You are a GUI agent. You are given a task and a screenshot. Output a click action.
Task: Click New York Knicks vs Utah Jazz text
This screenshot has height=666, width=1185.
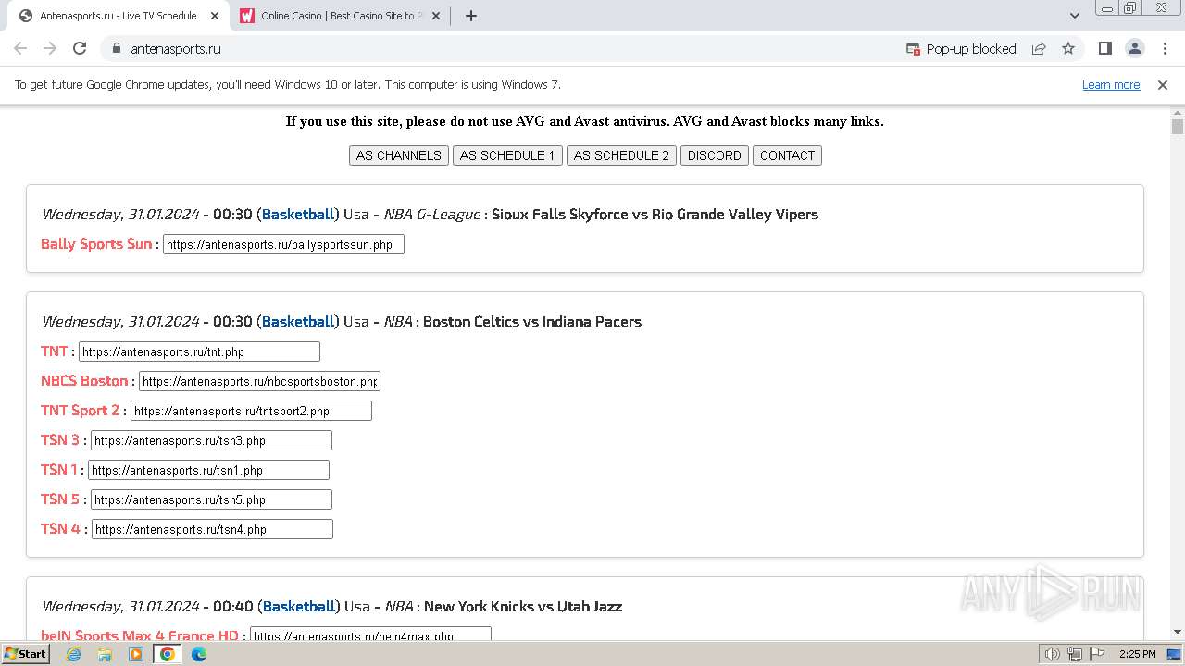tap(523, 607)
